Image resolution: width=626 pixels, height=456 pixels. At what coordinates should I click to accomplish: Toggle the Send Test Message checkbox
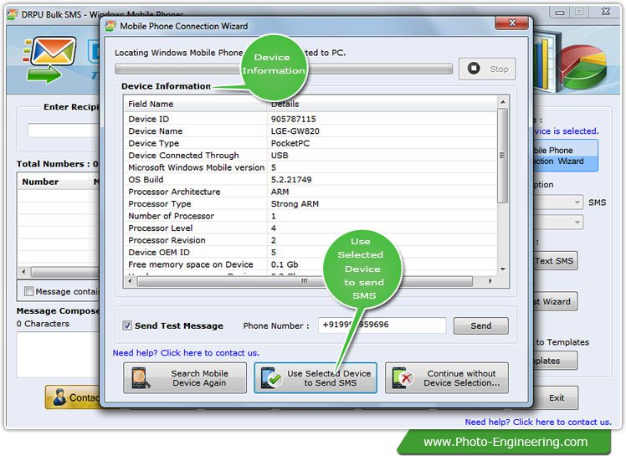pos(127,325)
